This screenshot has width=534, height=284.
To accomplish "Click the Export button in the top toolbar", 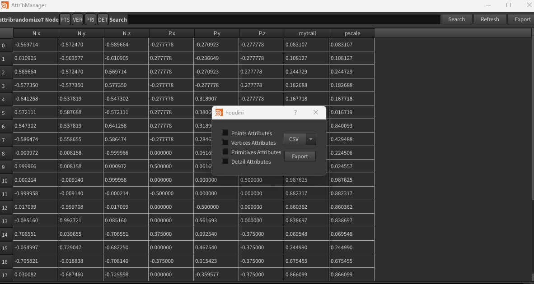I will click(522, 19).
